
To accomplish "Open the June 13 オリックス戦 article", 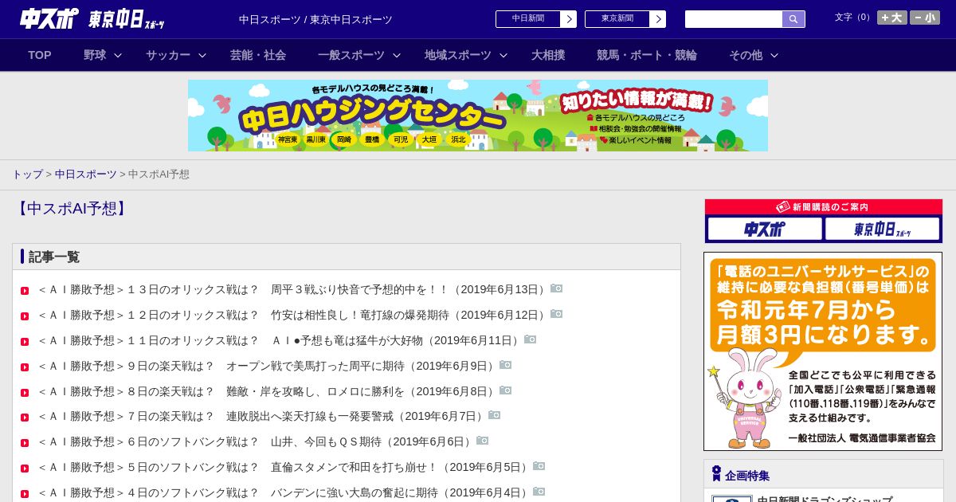I will click(294, 289).
